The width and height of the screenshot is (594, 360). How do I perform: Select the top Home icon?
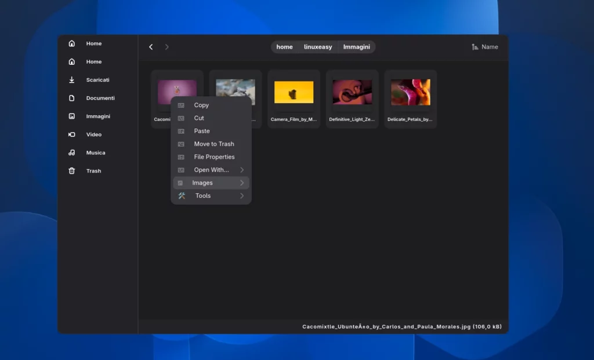71,43
